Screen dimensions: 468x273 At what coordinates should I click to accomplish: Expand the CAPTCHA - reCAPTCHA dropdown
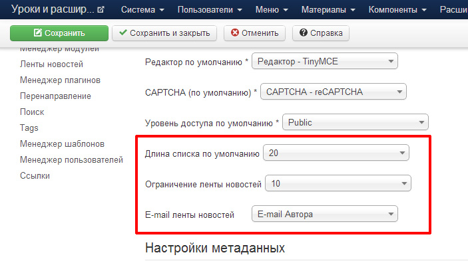tap(333, 92)
